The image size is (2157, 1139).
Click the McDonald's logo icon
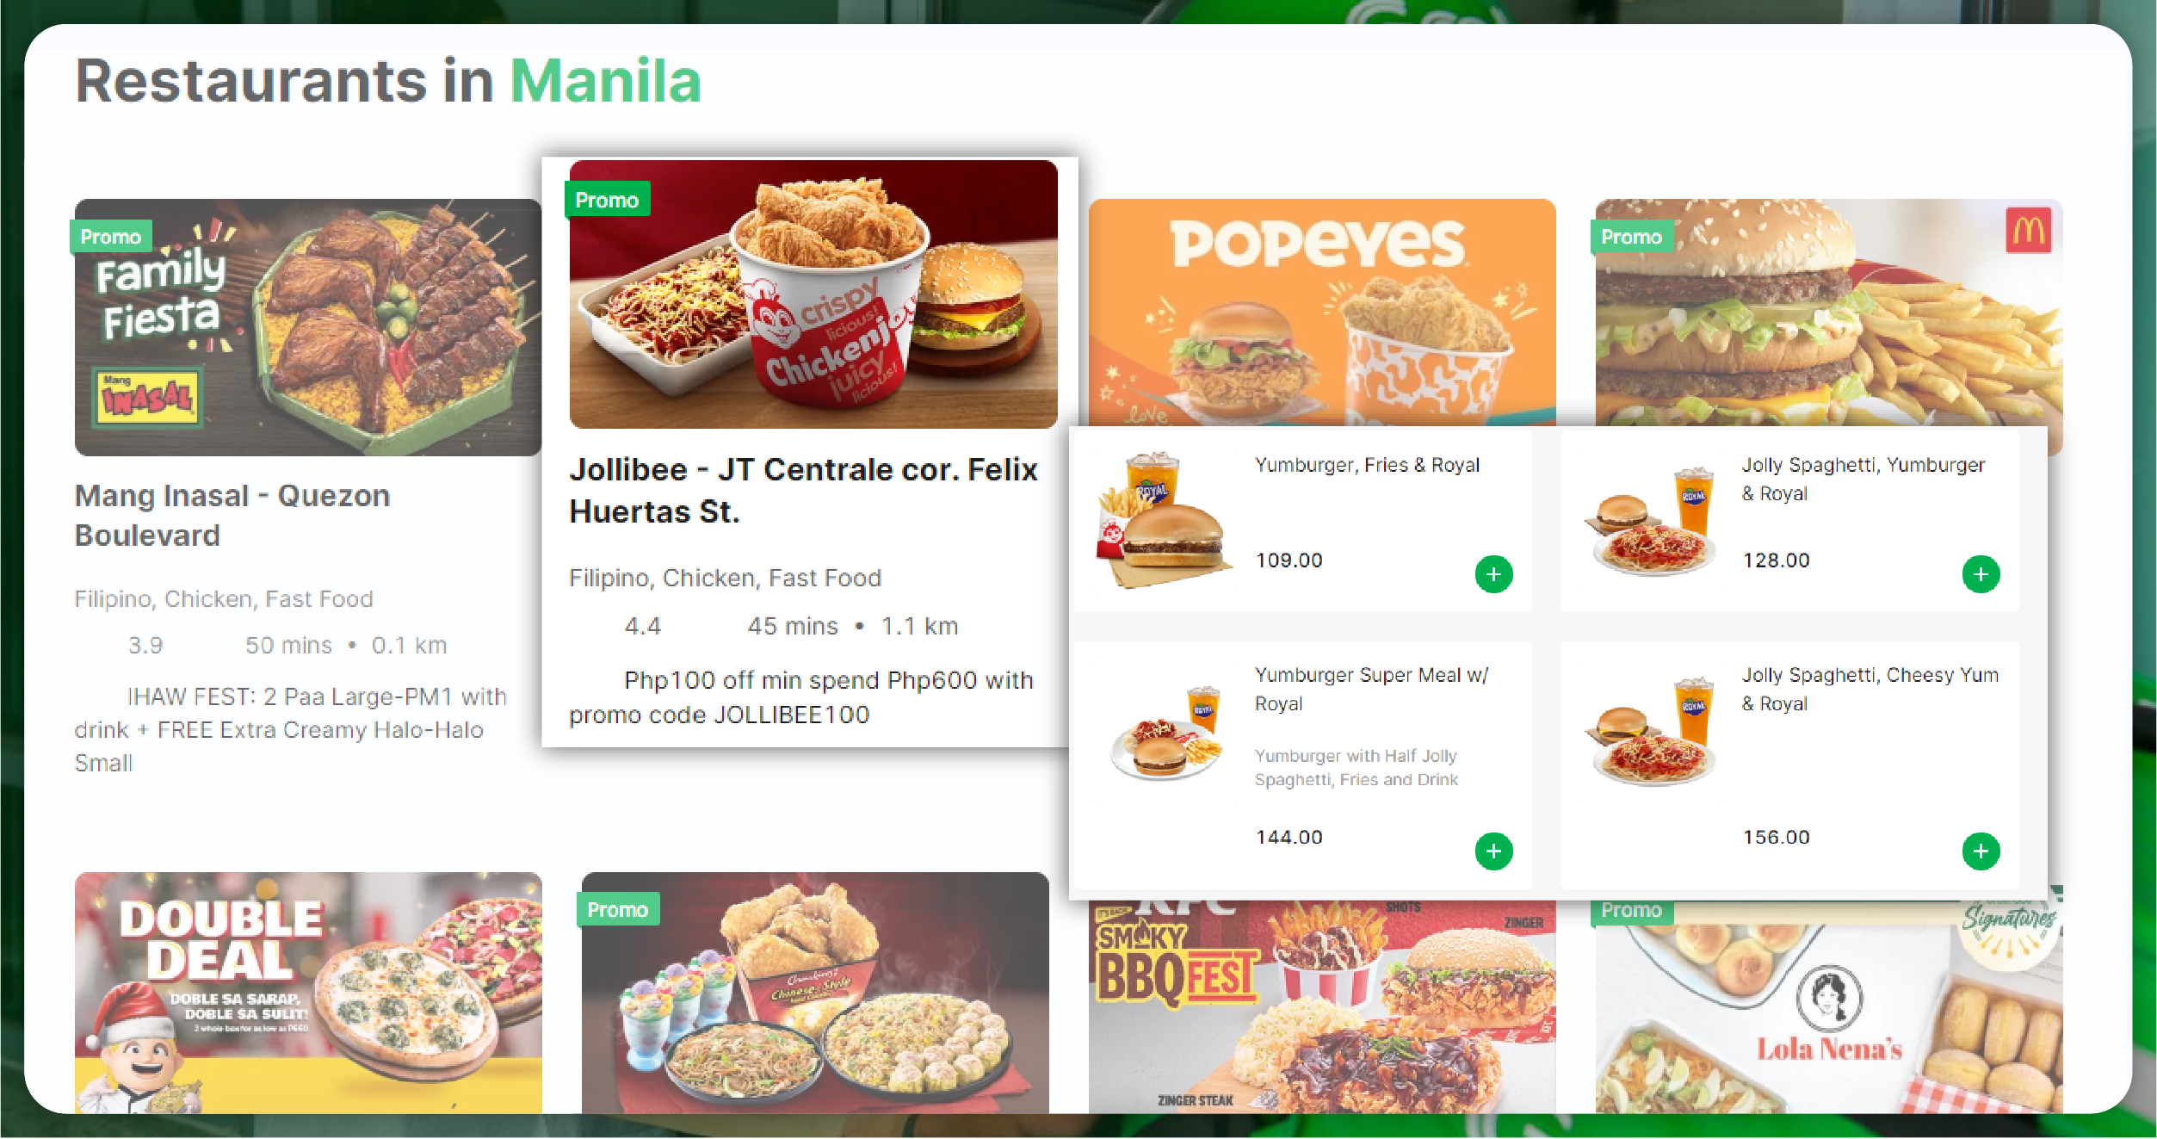point(2029,231)
